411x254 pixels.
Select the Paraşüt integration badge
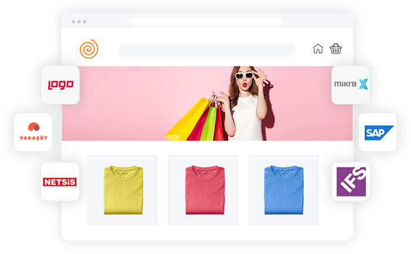pos(33,132)
